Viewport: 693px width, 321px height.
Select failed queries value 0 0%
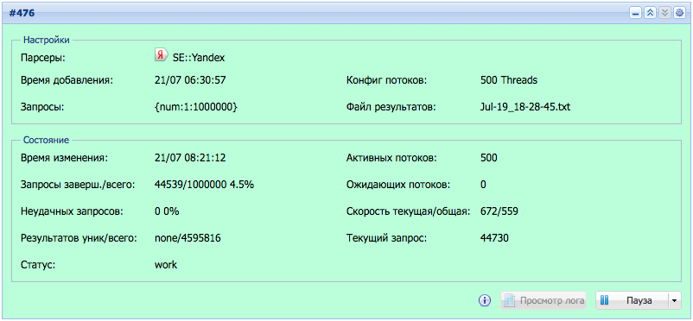(167, 211)
